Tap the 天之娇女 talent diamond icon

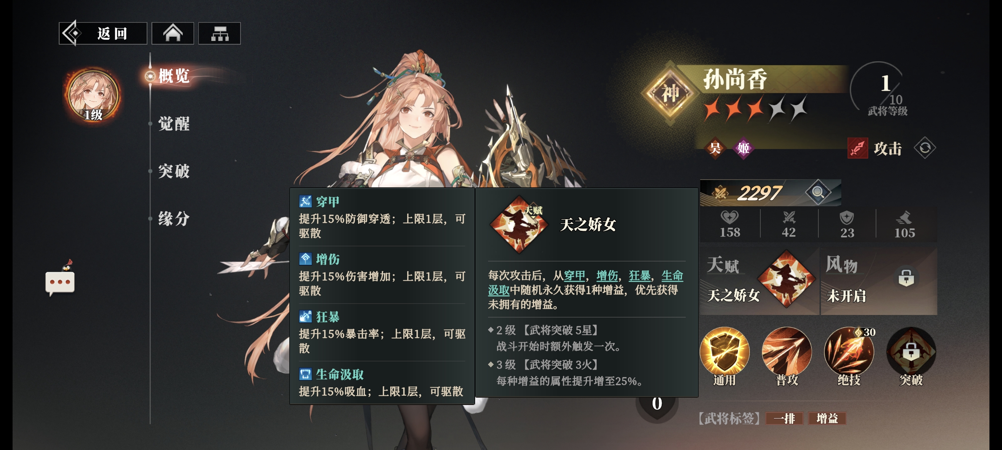[787, 279]
